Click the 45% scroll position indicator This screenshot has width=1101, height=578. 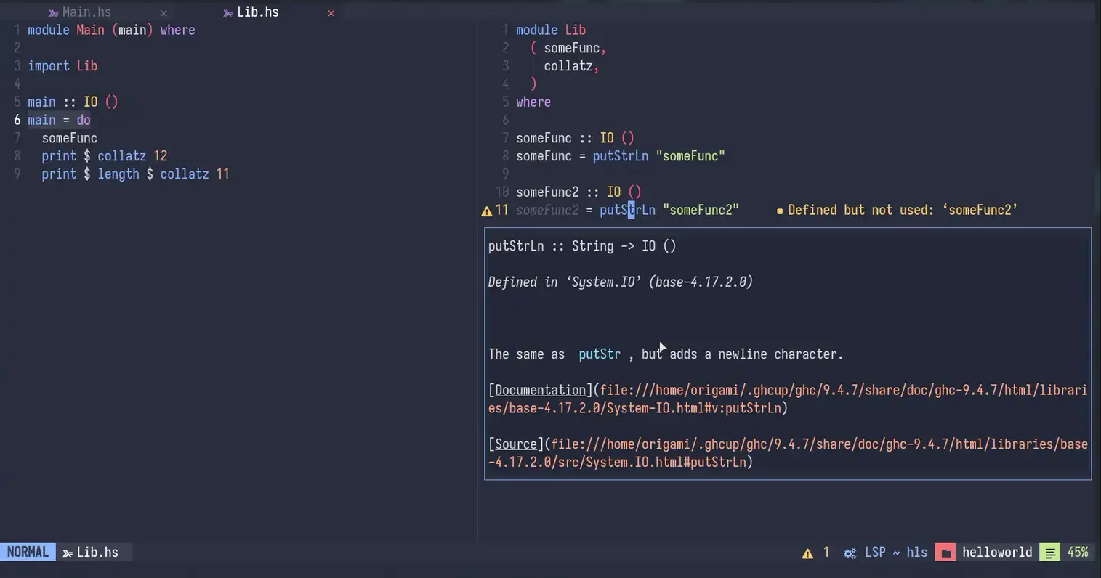pos(1077,553)
